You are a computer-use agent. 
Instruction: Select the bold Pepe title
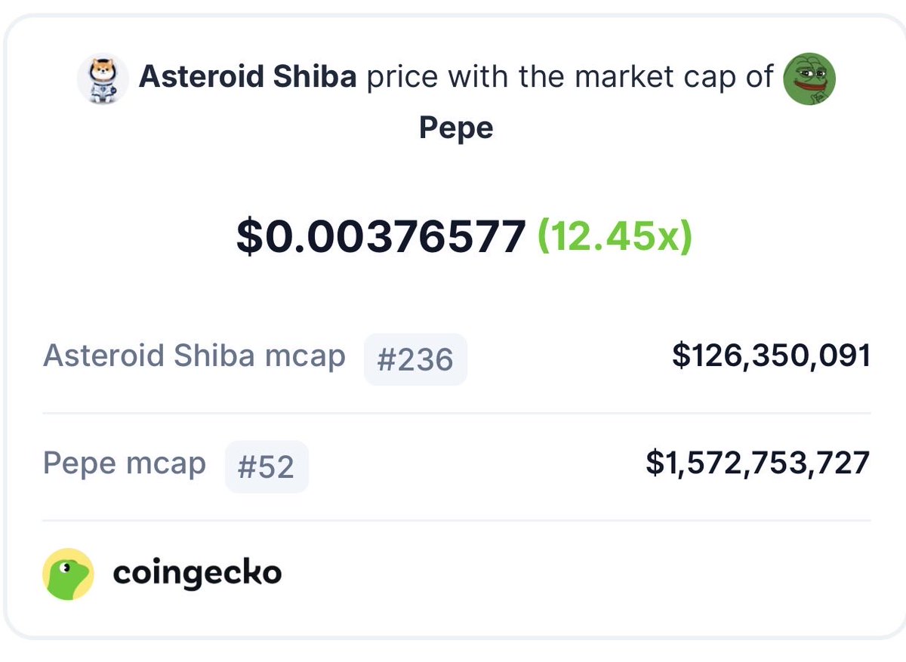pyautogui.click(x=456, y=127)
